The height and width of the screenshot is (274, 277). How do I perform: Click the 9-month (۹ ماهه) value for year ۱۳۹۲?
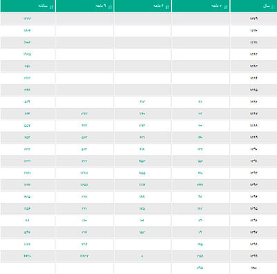[84, 173]
